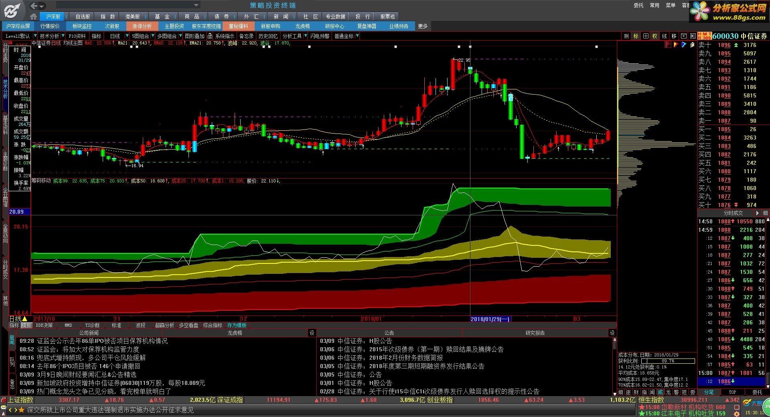This screenshot has width=770, height=417.
Task: Select the DDE决策 indicator tab
Action: tap(44, 325)
